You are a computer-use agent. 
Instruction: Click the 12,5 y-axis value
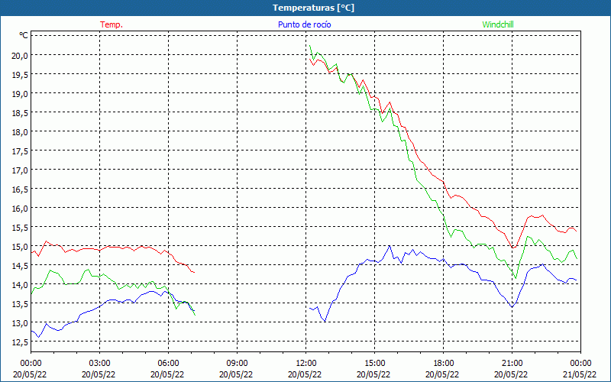[20, 342]
